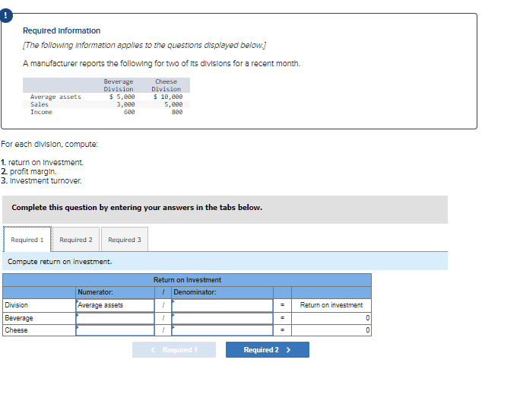Click the disabled previous Required 1 button

click(x=174, y=349)
